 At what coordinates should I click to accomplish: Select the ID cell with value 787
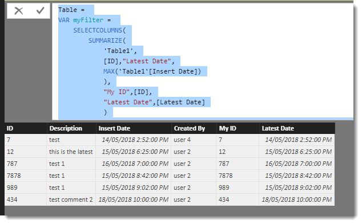click(x=25, y=164)
